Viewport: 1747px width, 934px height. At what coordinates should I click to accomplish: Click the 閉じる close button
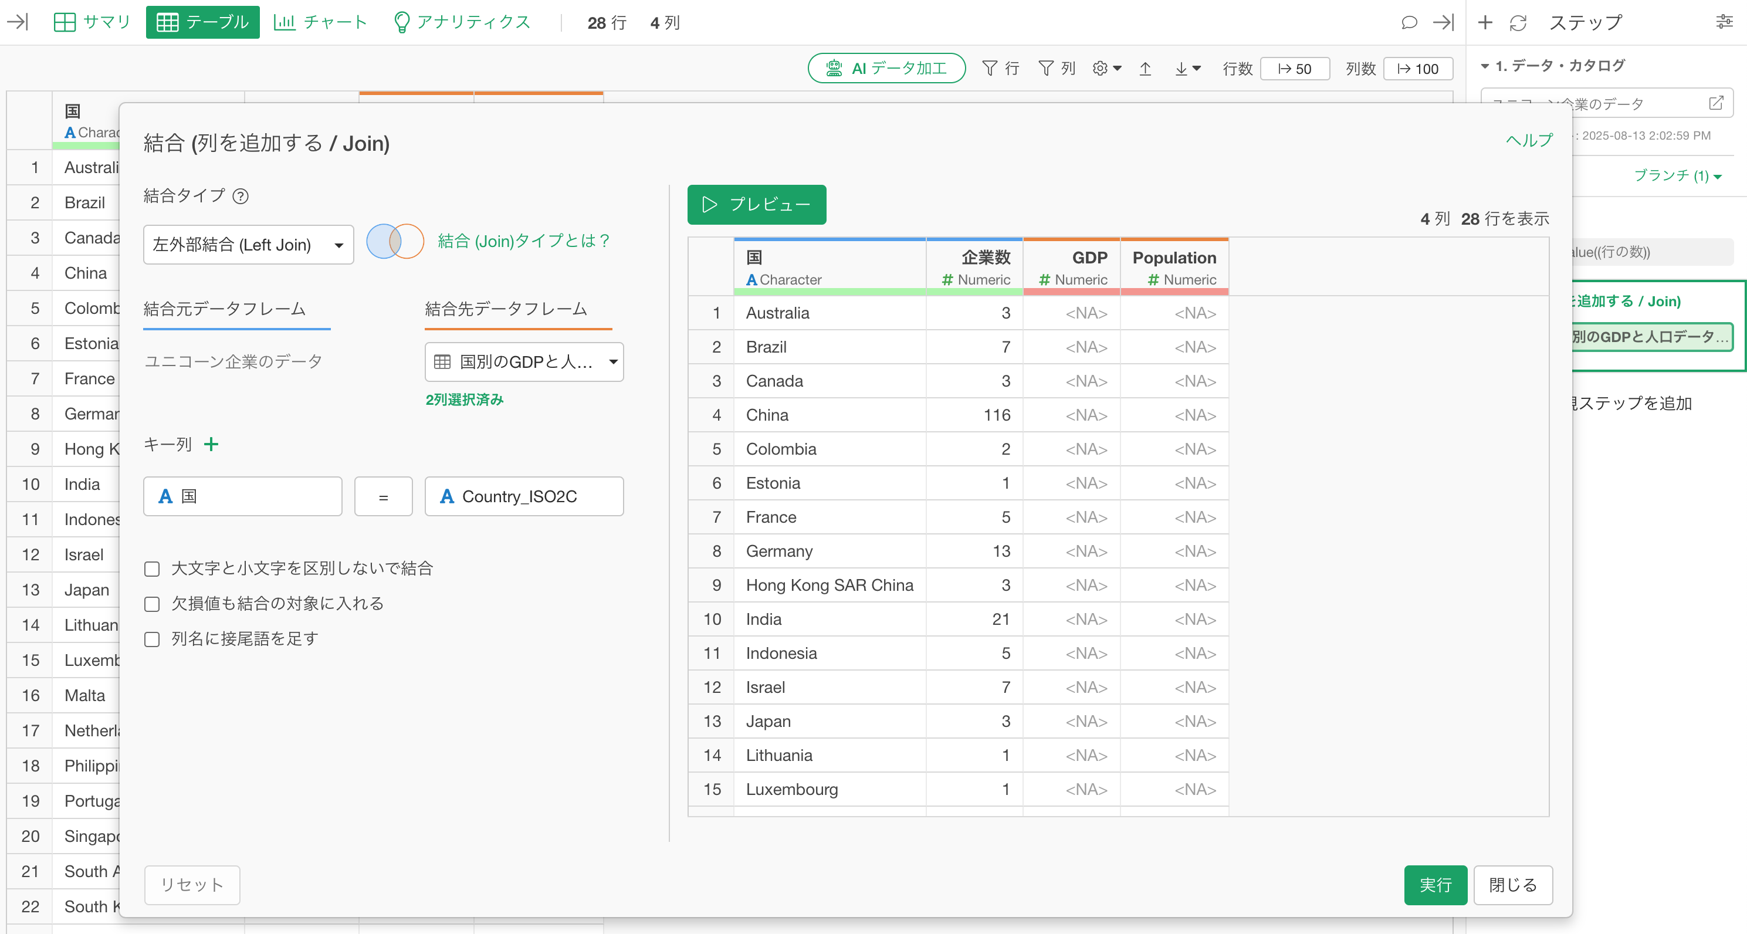point(1513,885)
